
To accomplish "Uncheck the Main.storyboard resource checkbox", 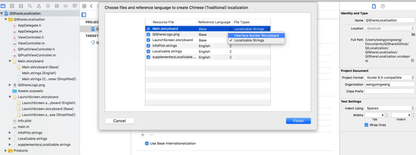I will coord(148,29).
